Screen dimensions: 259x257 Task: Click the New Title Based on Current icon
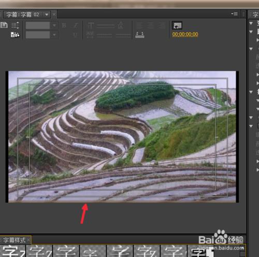coord(4,25)
